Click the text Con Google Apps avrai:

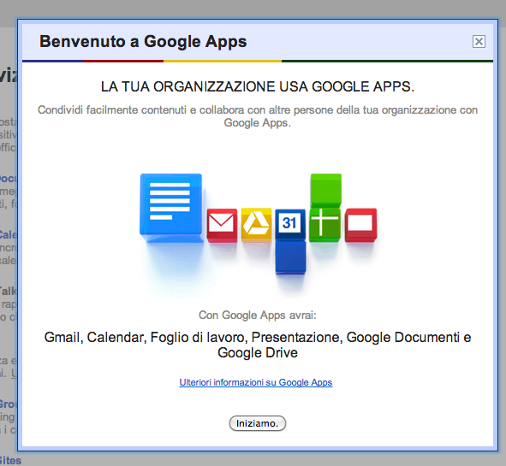257,315
